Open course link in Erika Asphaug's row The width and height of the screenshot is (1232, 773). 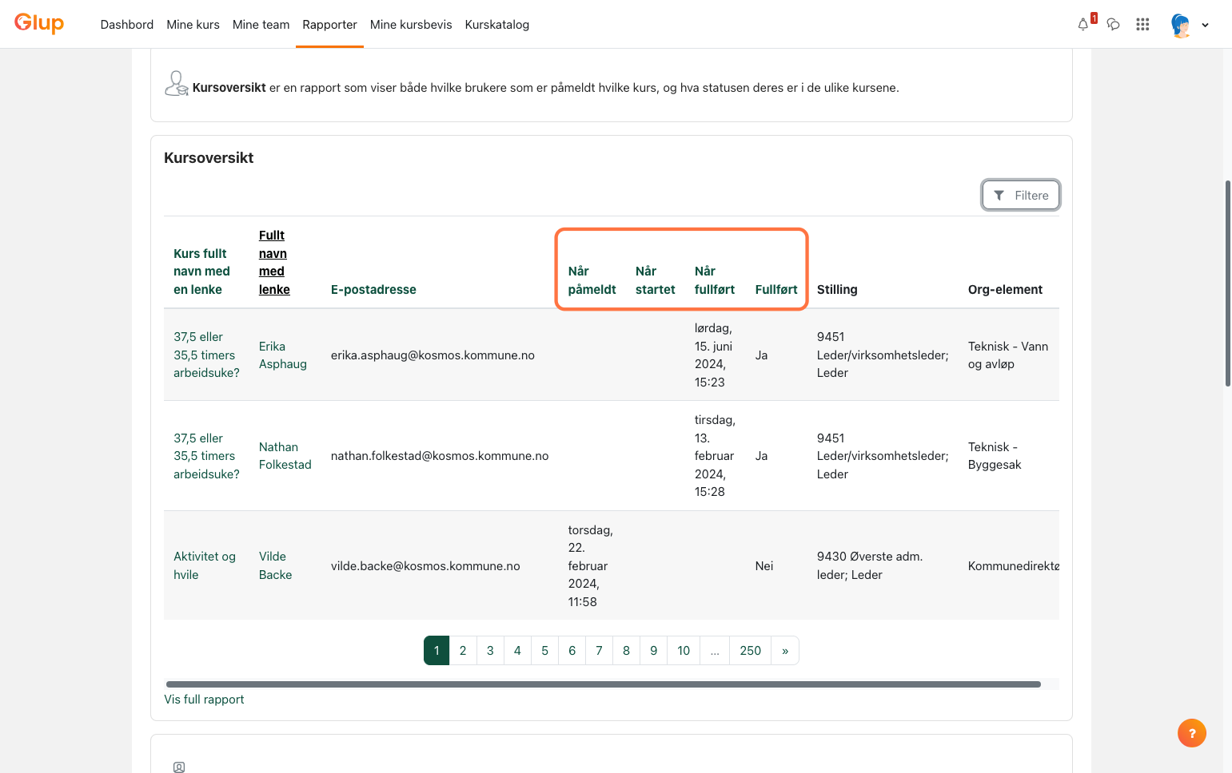point(206,355)
